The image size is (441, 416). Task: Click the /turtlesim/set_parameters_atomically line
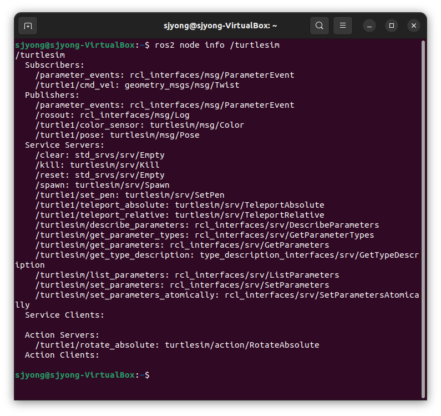coord(217,300)
